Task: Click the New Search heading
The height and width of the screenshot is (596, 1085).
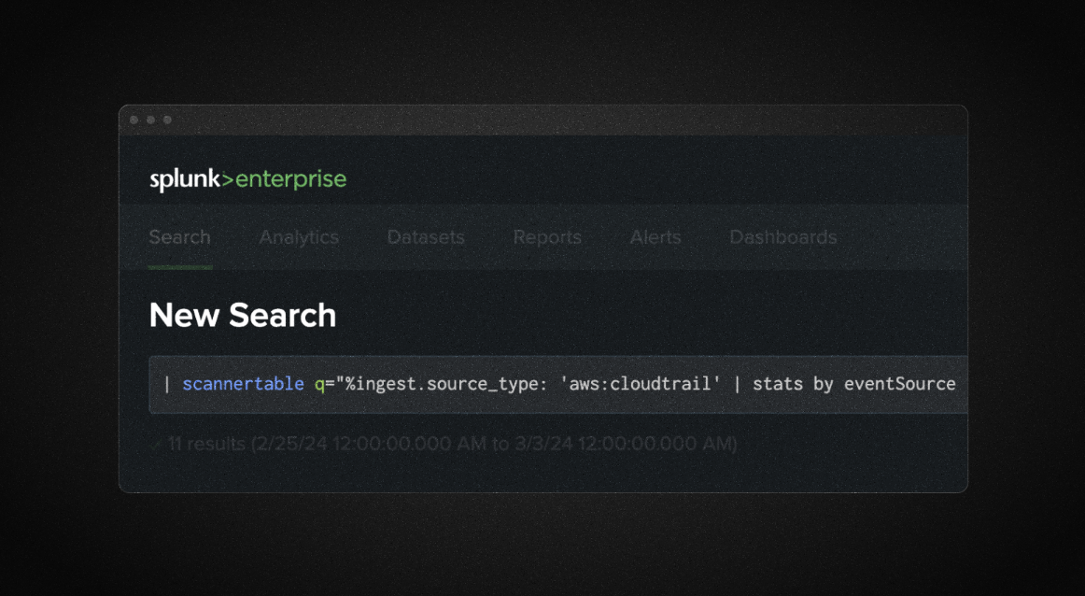Action: pos(242,315)
